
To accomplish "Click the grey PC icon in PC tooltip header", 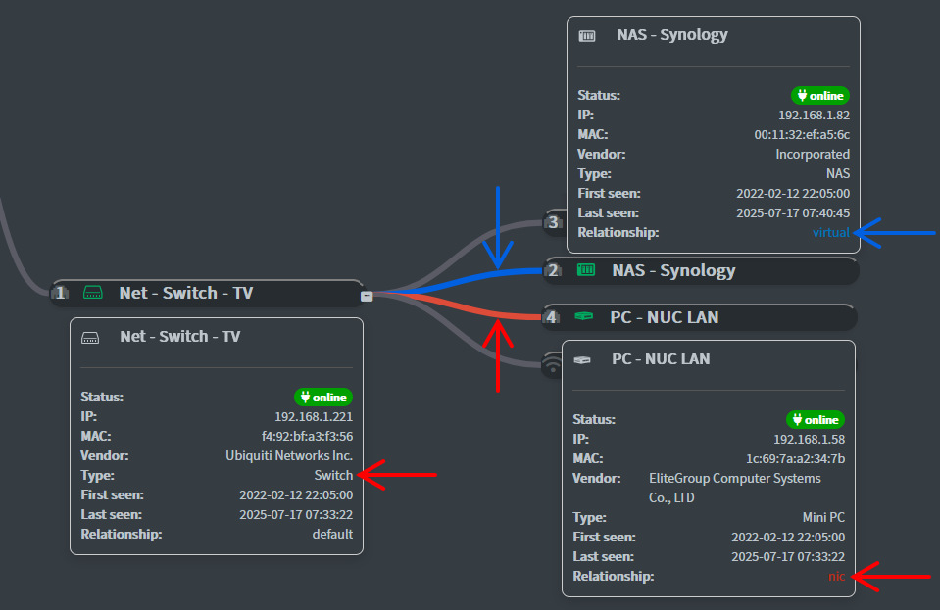I will coord(582,359).
